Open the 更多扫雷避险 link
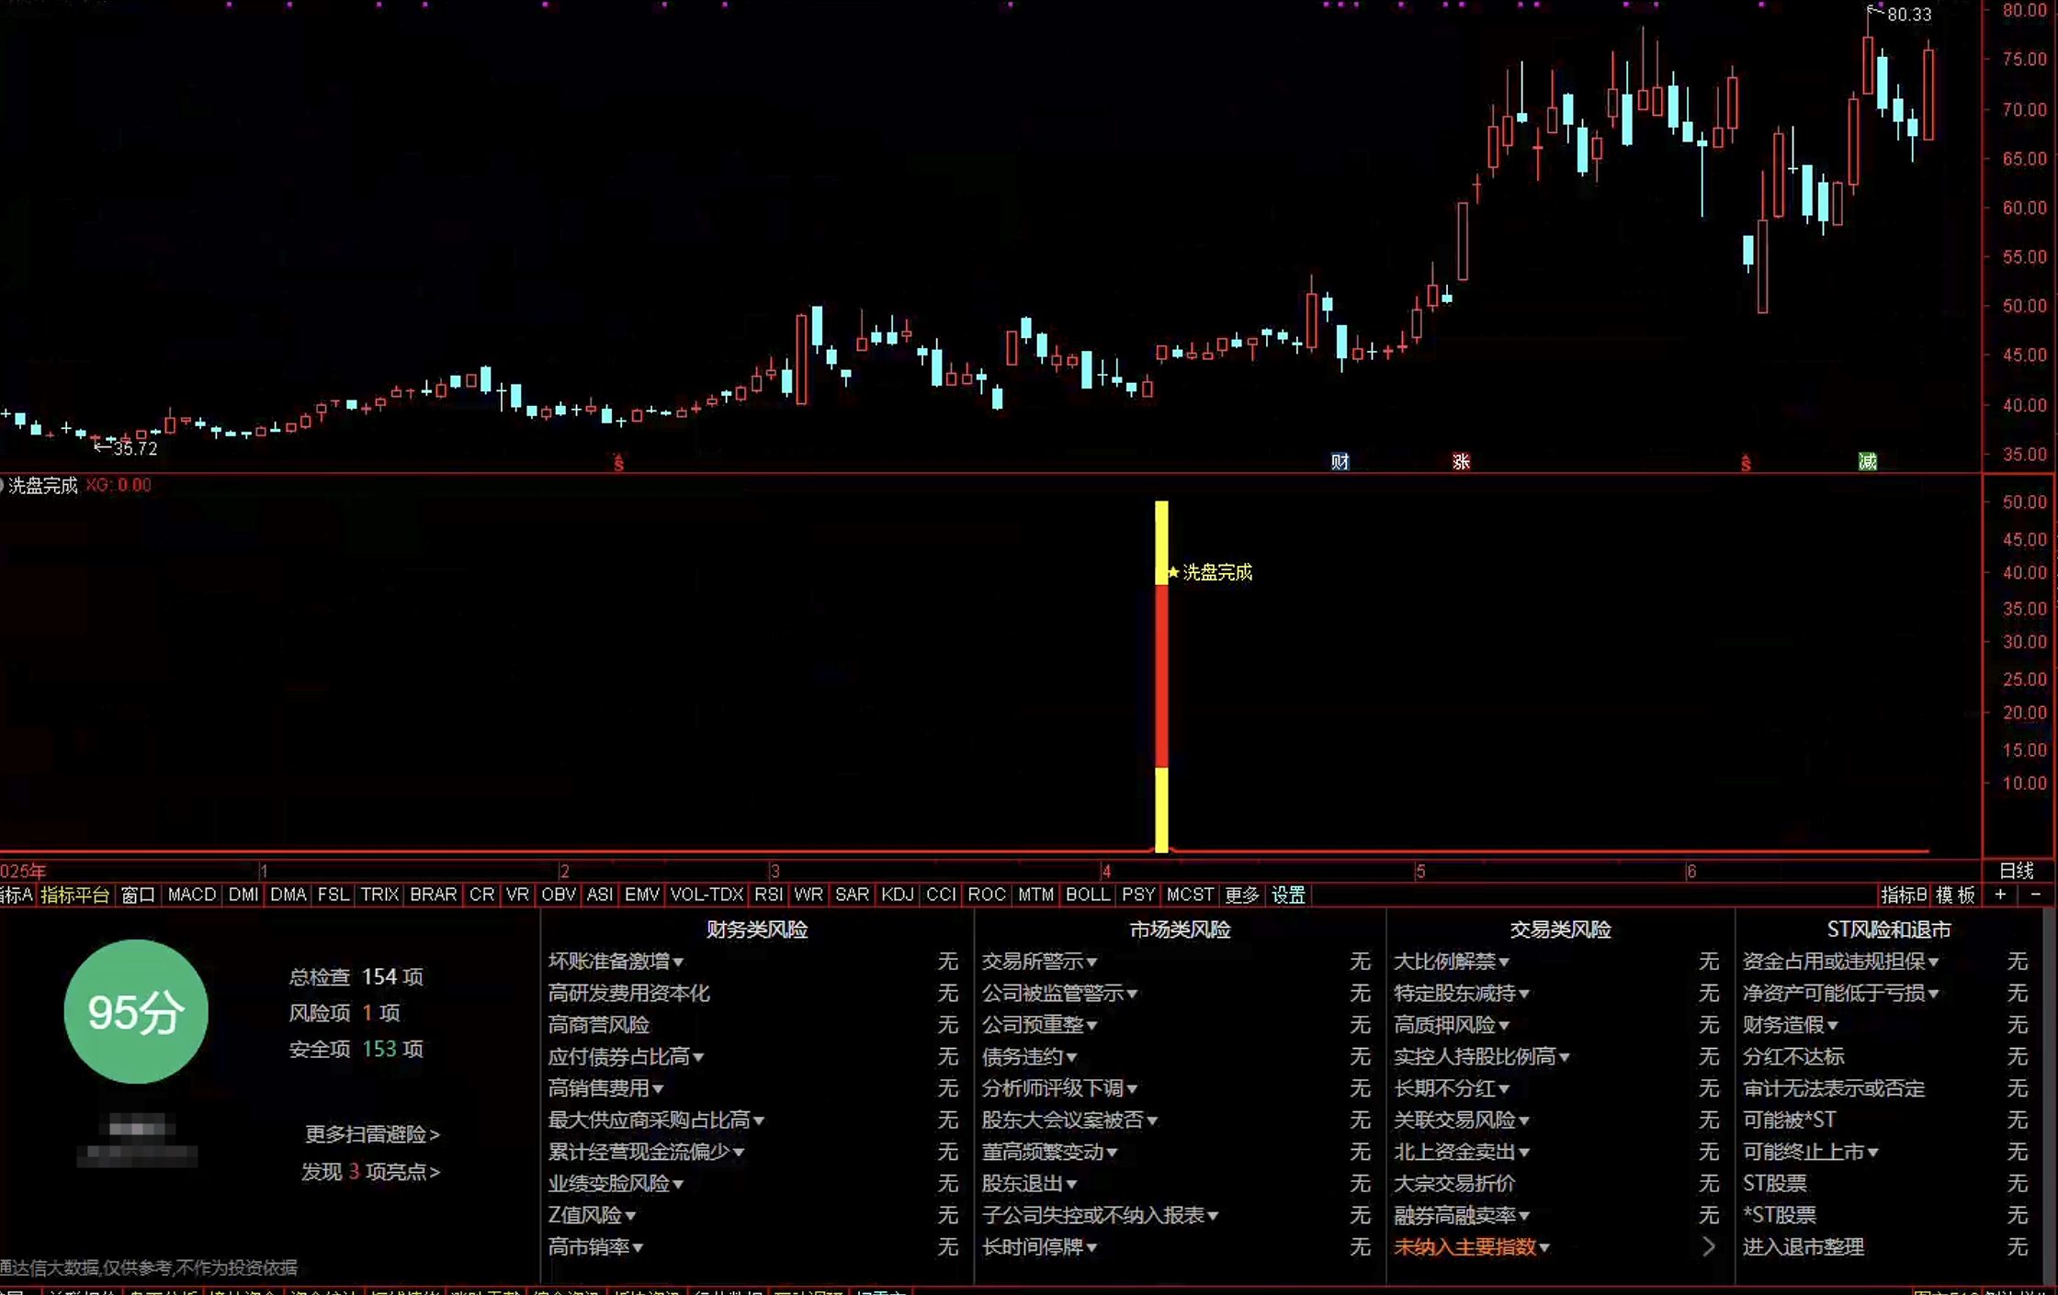 (372, 1133)
